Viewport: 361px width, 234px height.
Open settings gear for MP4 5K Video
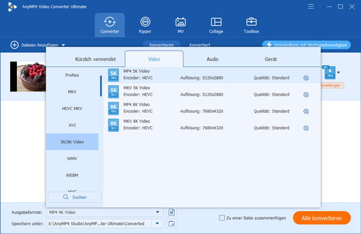306,78
